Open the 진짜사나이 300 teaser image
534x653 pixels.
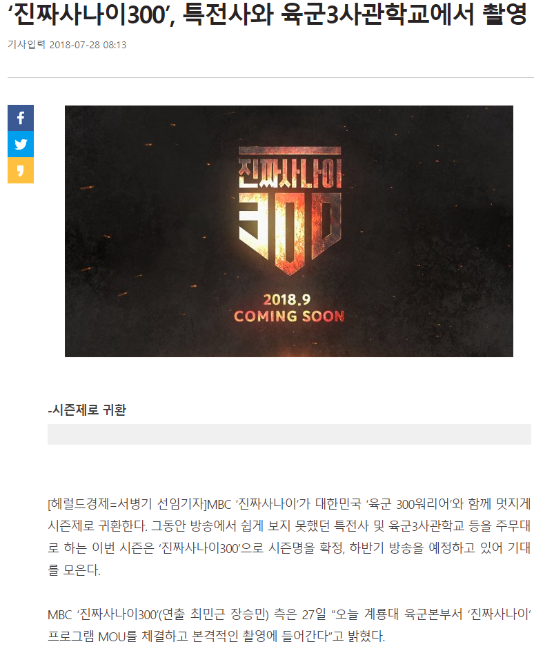[x=288, y=231]
